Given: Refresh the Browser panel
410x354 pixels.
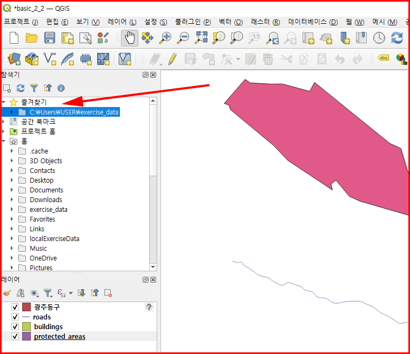Looking at the screenshot, I should click(x=21, y=88).
